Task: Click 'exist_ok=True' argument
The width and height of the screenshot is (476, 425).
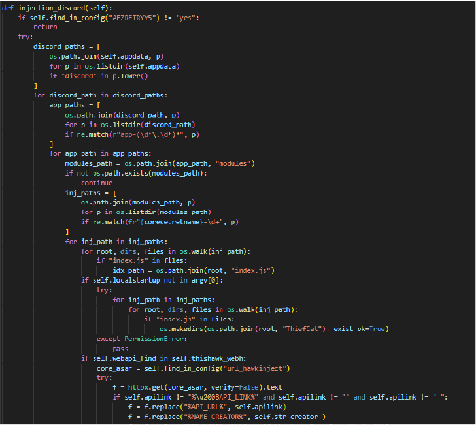Action: pos(359,329)
